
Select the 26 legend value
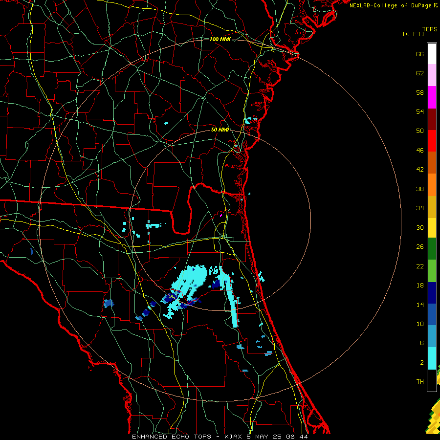point(420,247)
